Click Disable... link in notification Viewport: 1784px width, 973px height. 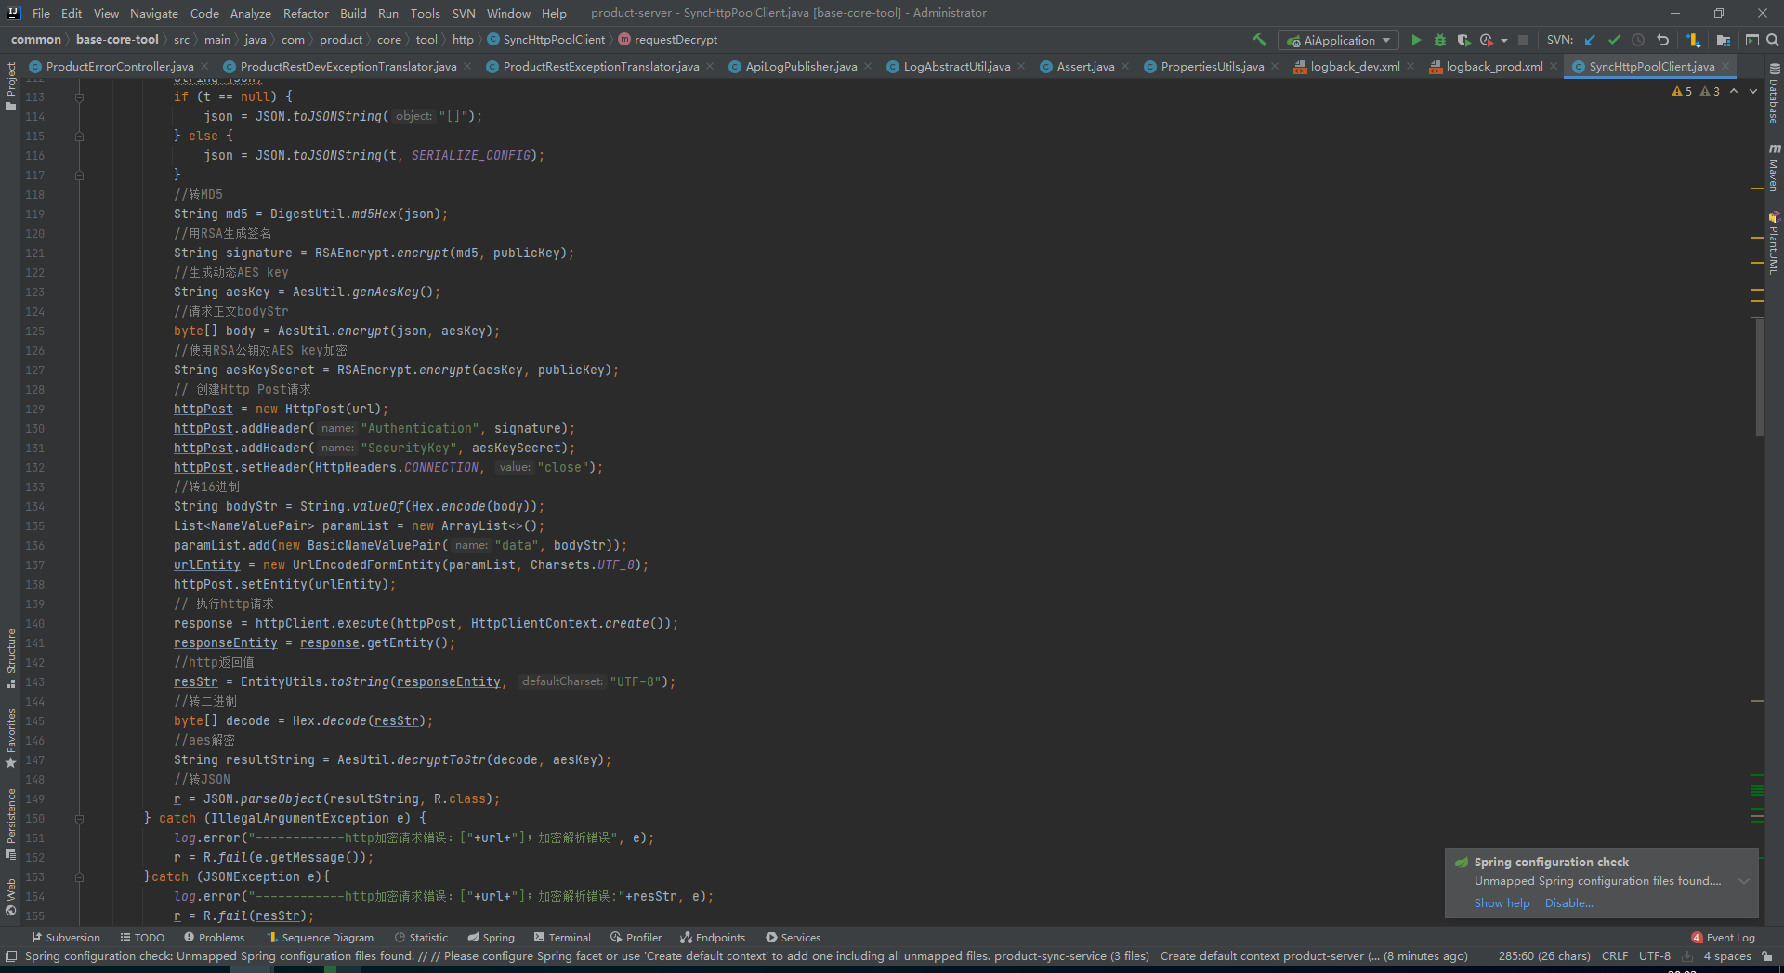pyautogui.click(x=1568, y=903)
